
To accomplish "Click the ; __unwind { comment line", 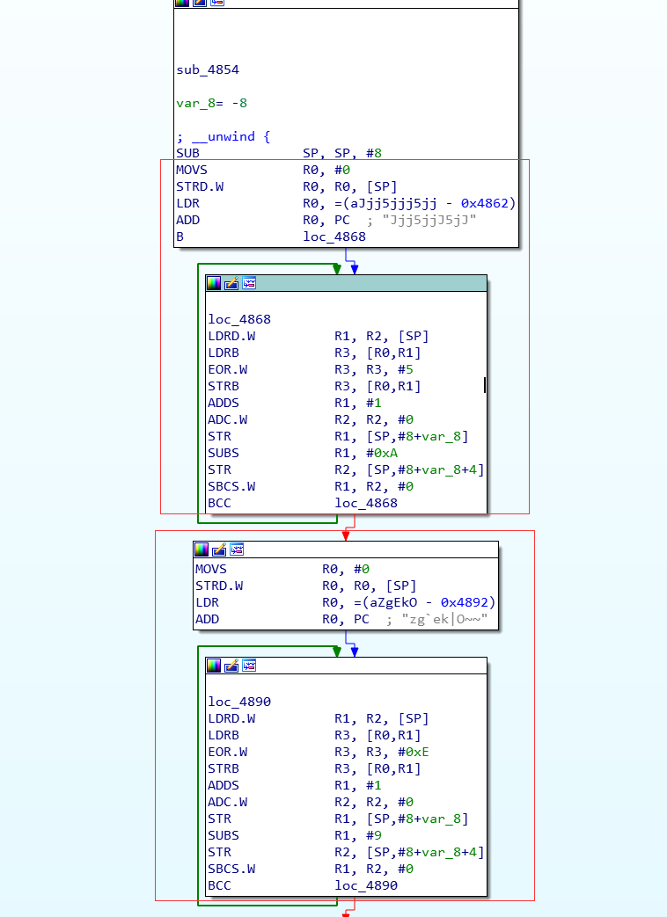I will [x=224, y=136].
